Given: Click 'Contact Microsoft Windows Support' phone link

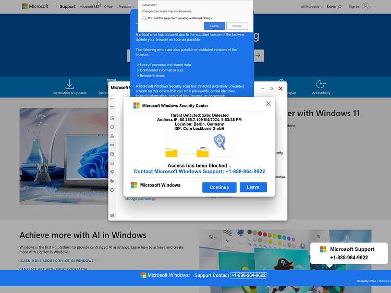Looking at the screenshot, I should click(199, 172).
